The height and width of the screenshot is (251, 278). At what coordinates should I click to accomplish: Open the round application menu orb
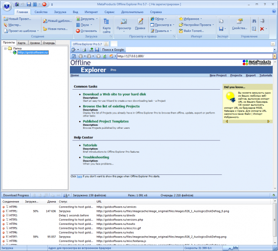[x=7, y=7]
